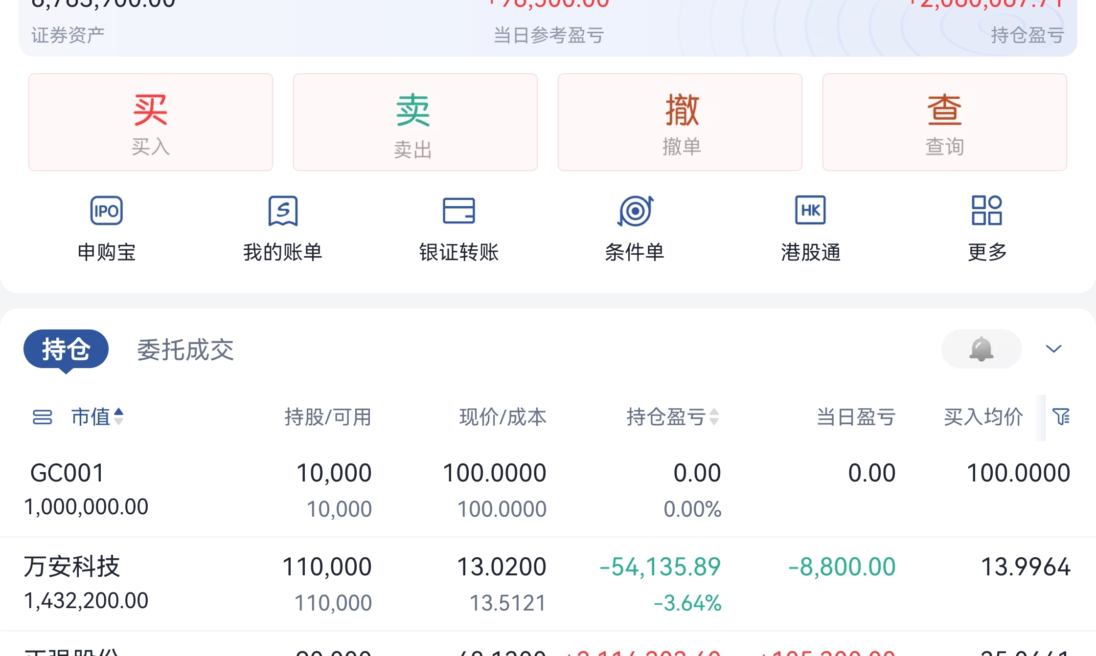
Task: Tap the 卖出 sell button
Action: (x=415, y=122)
